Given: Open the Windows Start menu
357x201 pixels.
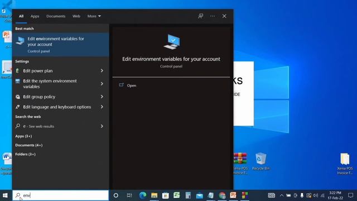Looking at the screenshot, I should [x=5, y=195].
